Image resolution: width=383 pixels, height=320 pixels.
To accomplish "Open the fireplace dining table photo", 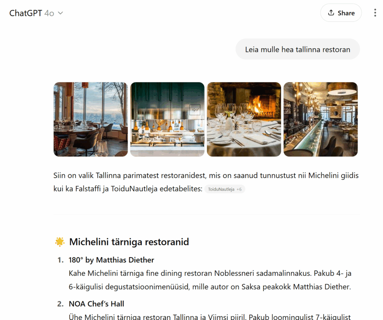I will pos(244,119).
